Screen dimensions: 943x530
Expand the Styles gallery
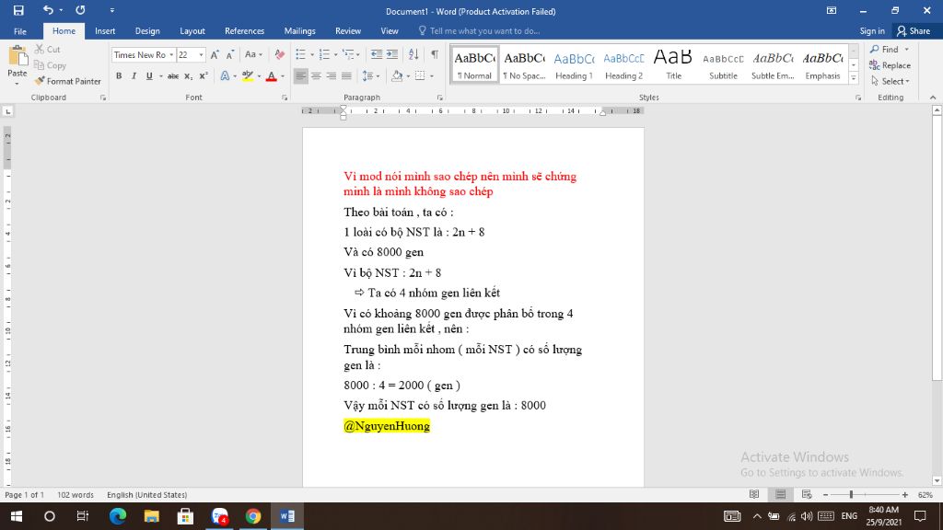854,78
